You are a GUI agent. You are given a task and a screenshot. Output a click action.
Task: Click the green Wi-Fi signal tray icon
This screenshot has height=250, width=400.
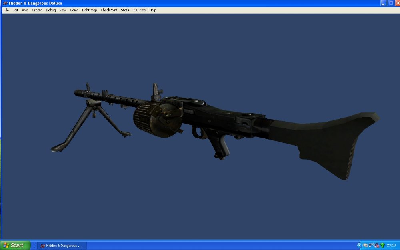[x=382, y=246]
